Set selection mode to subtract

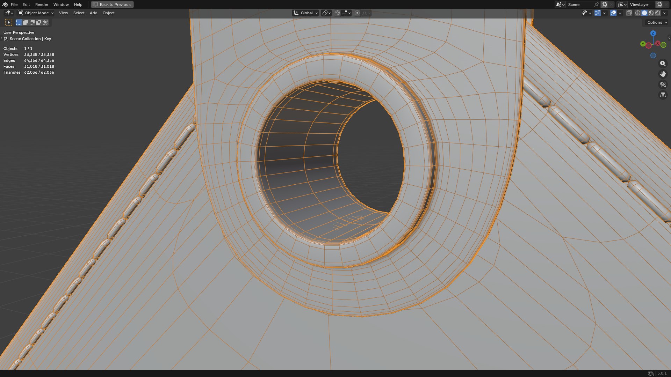[32, 22]
